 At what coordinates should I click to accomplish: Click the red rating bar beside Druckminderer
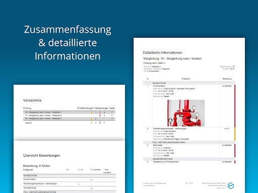tap(235, 106)
